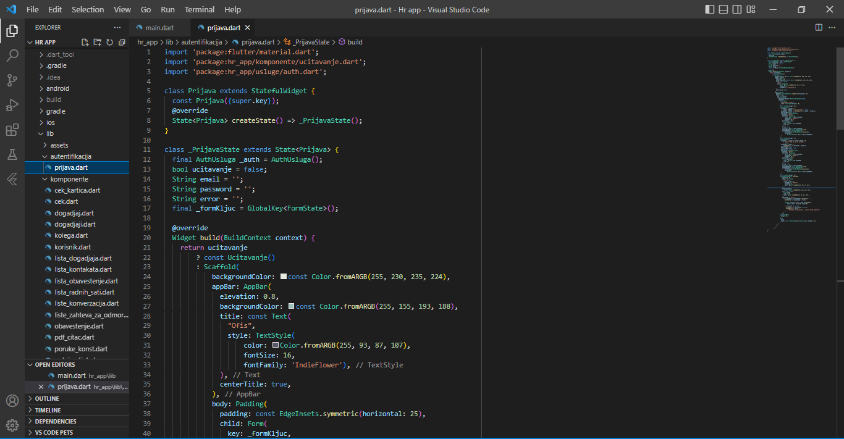The height and width of the screenshot is (439, 844).
Task: Open the Accounts menu icon
Action: click(x=12, y=401)
